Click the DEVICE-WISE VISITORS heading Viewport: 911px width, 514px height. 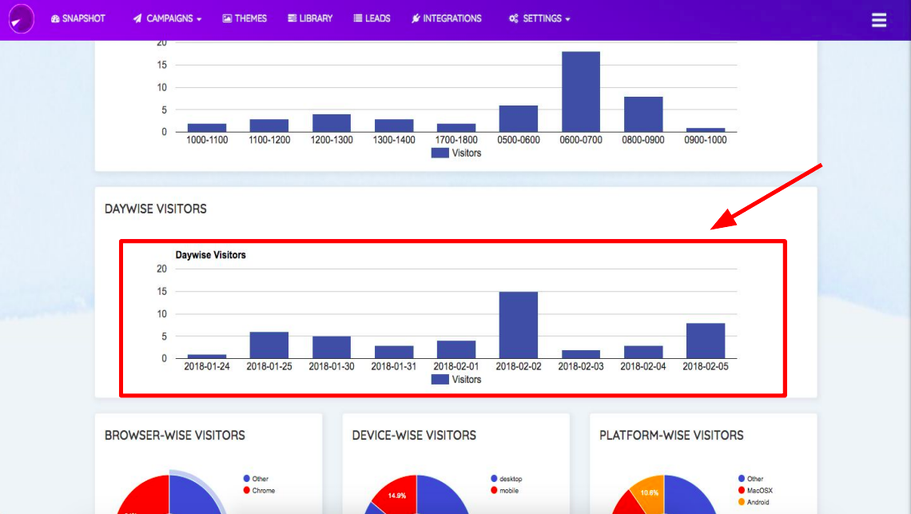pos(414,435)
